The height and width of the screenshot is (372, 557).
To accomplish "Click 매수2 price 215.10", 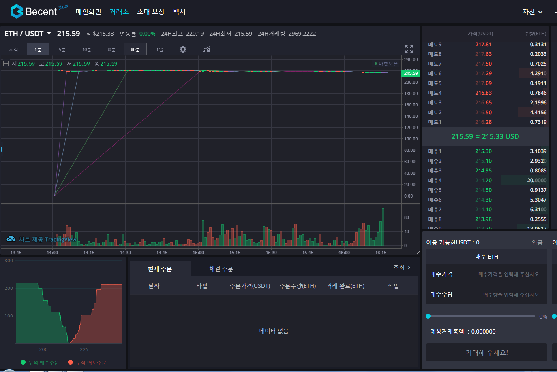I will click(483, 161).
